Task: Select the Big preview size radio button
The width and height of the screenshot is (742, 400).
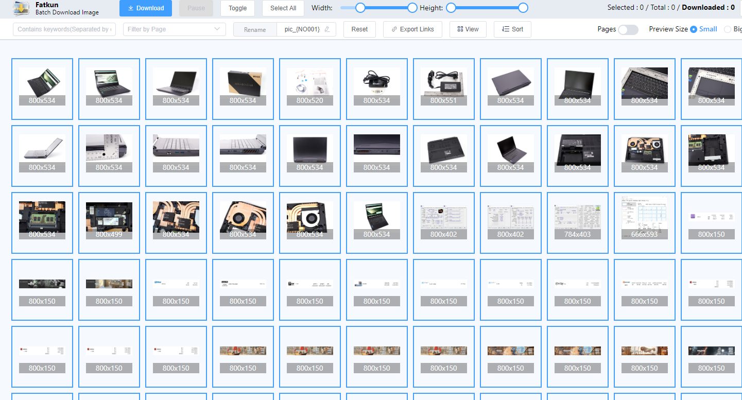Action: click(728, 29)
